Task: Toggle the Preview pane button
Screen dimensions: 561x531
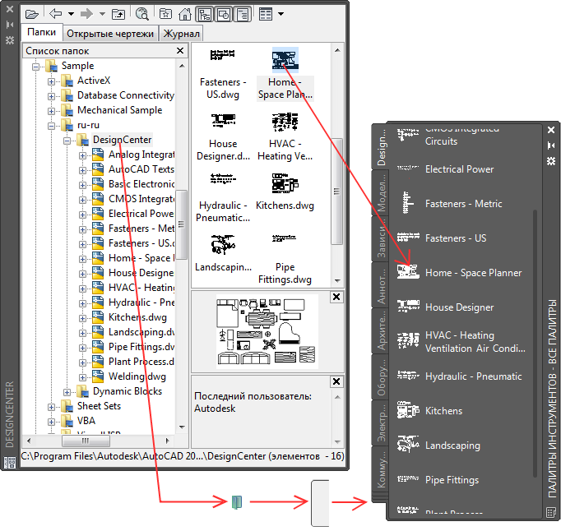Action: tap(224, 15)
